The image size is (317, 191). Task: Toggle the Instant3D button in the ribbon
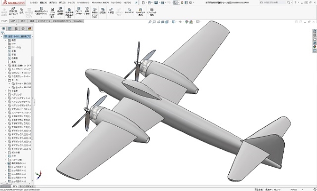click(129, 11)
